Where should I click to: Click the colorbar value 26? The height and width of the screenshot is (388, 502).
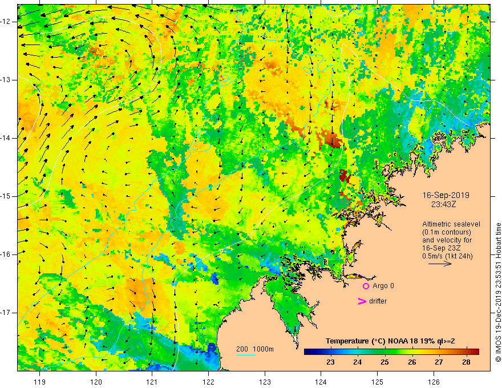tap(412, 362)
